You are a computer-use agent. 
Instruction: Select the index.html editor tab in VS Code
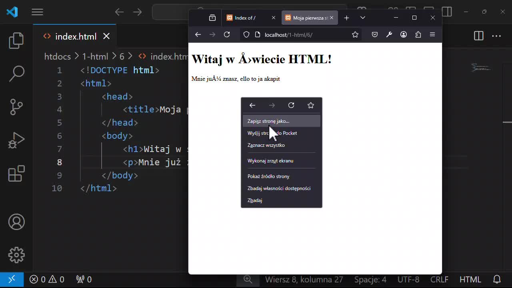click(x=75, y=36)
